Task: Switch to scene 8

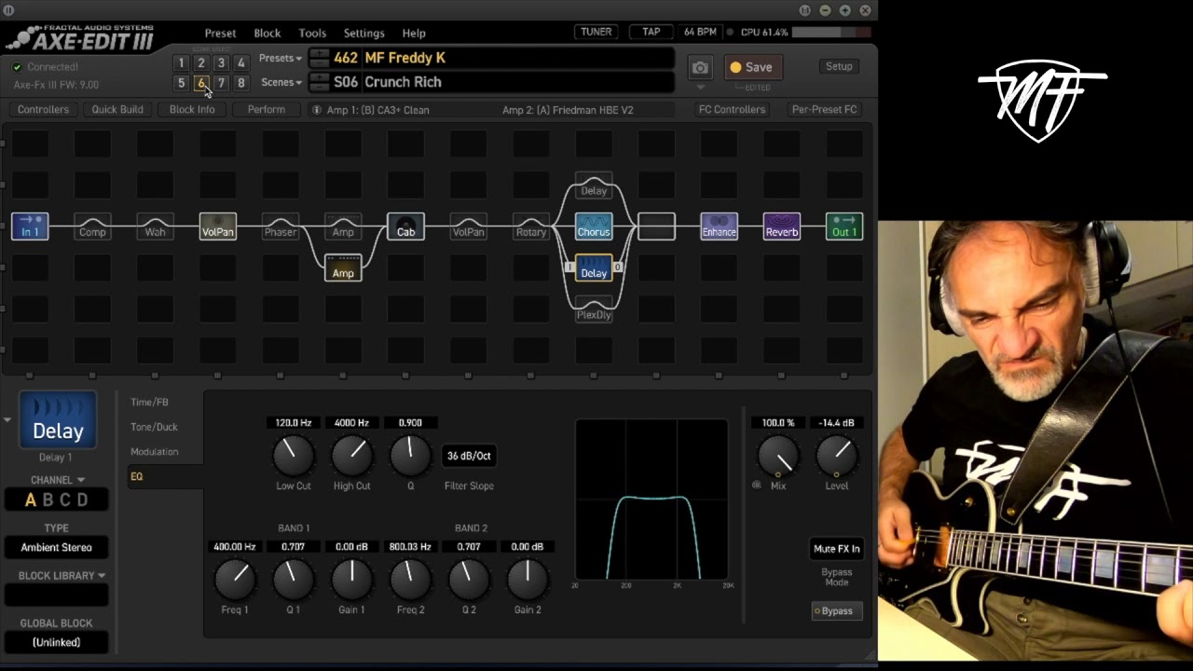Action: coord(240,83)
